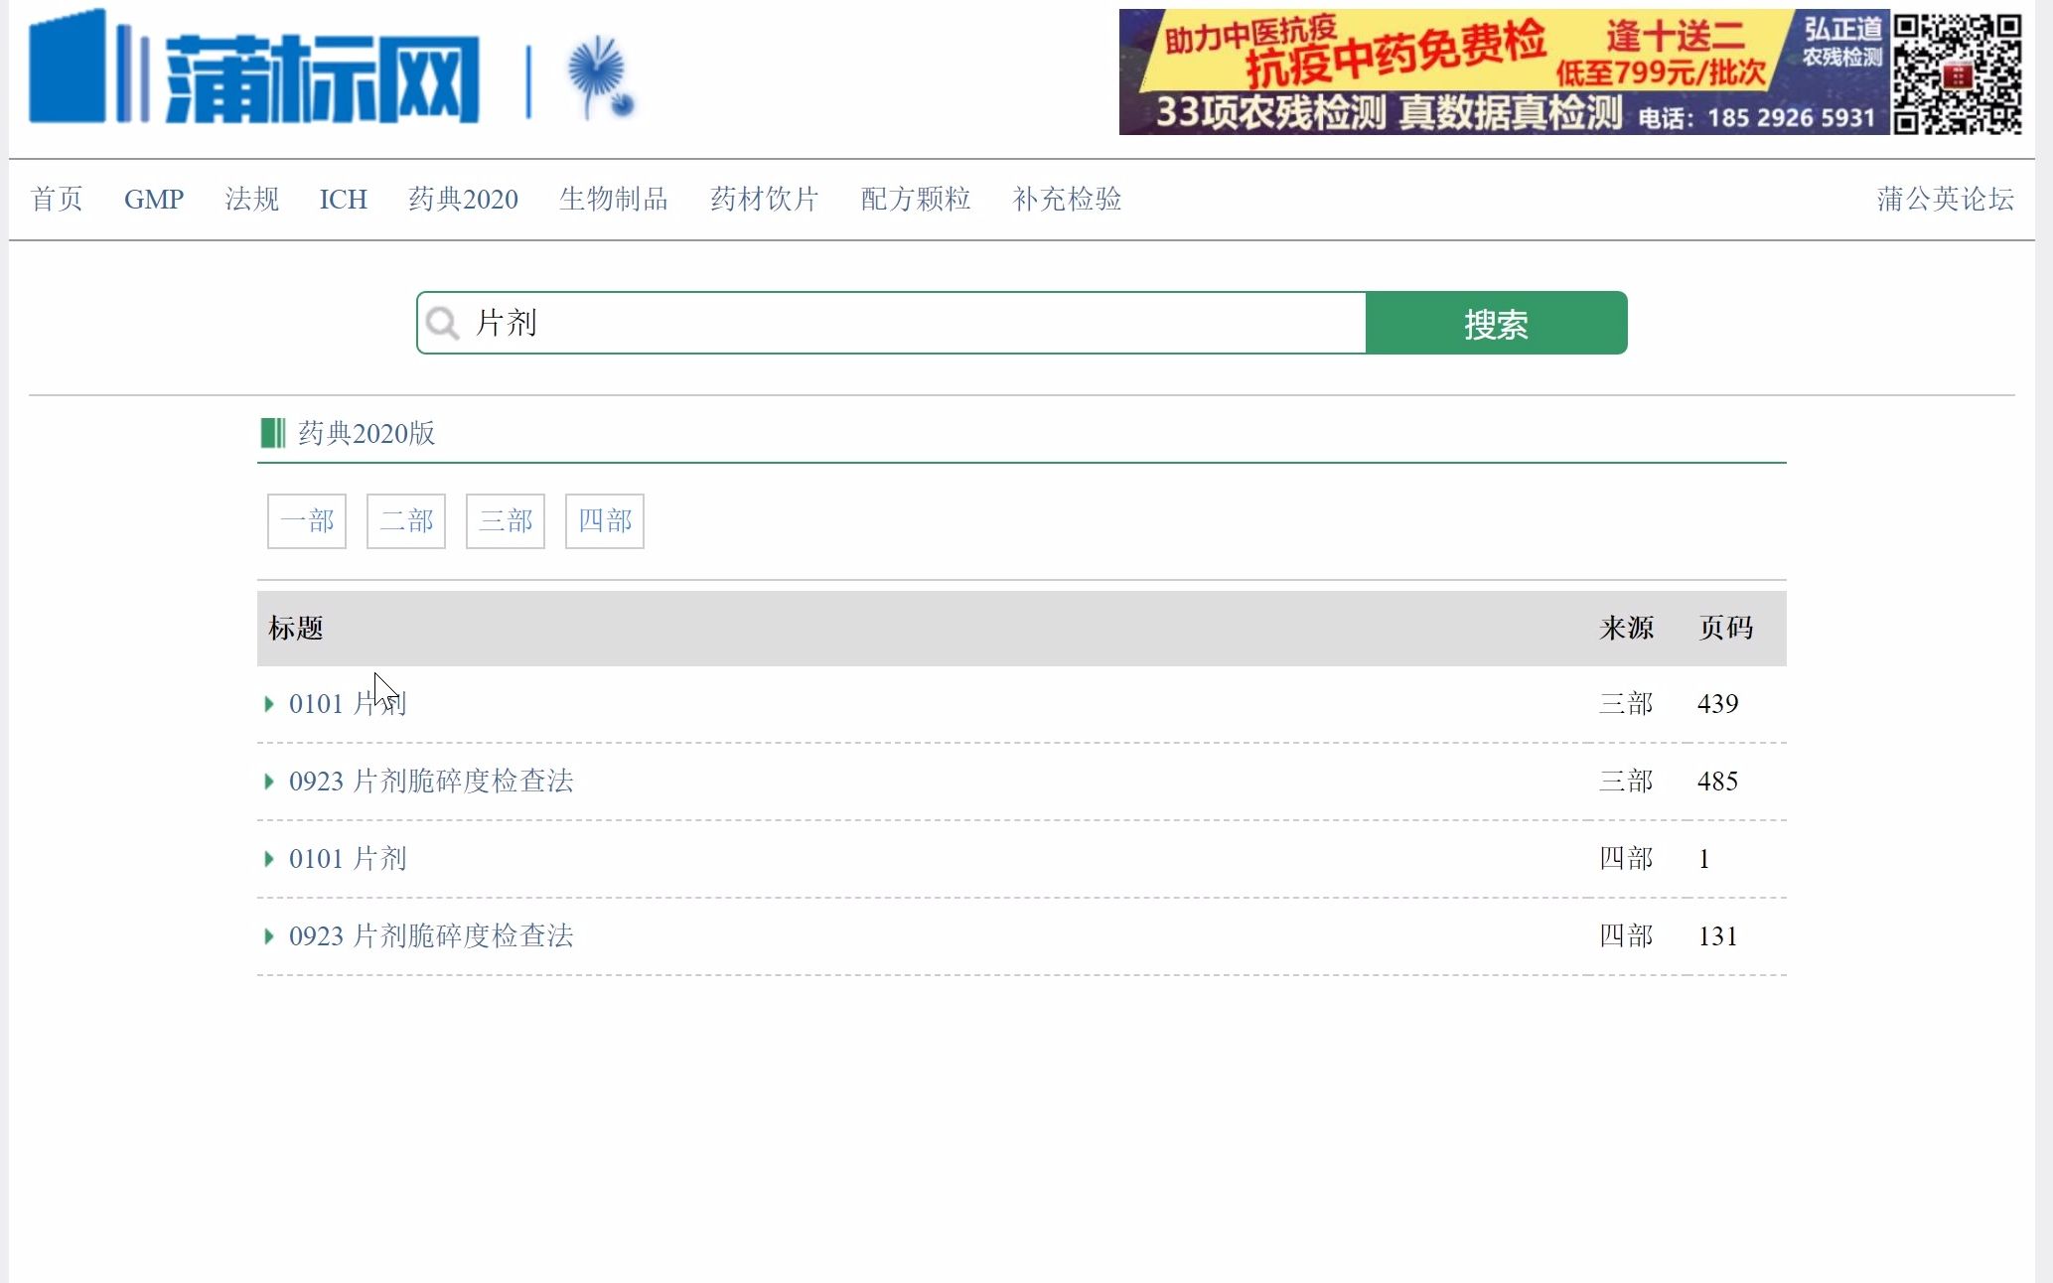Open the 配方颗粒 navigation item
This screenshot has width=2053, height=1283.
pos(915,199)
